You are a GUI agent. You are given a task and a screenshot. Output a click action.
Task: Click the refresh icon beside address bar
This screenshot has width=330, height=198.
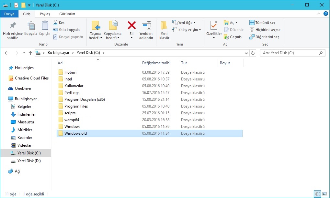coord(253,53)
